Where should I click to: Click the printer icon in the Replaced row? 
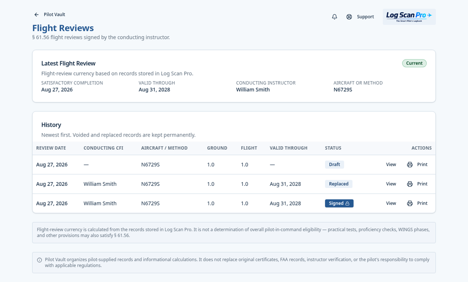(410, 184)
